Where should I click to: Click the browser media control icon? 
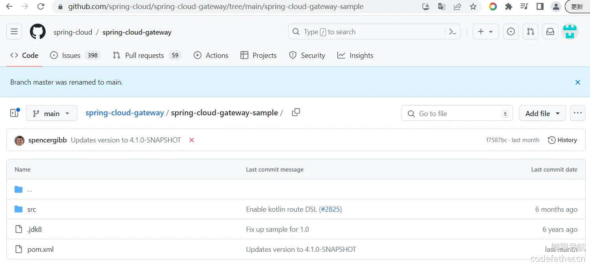click(524, 7)
